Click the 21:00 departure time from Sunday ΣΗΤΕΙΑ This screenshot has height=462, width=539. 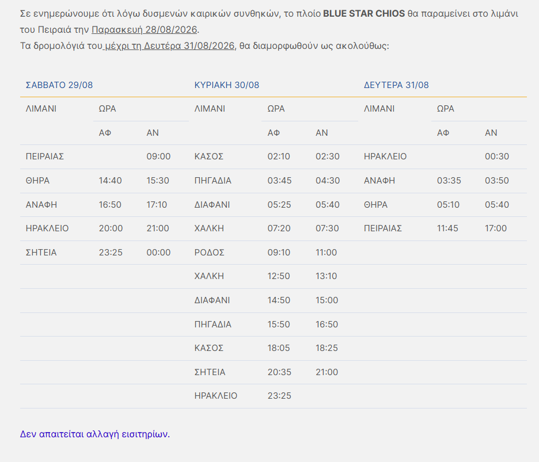point(327,372)
